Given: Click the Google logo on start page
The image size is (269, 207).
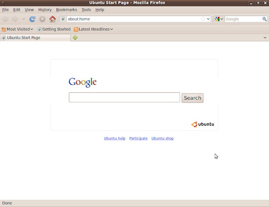Looking at the screenshot, I should coord(83,82).
